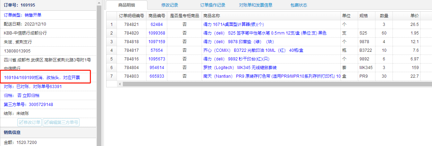
Task: Click the 169194/169199抵消 remark text
Action: pyautogui.click(x=42, y=77)
